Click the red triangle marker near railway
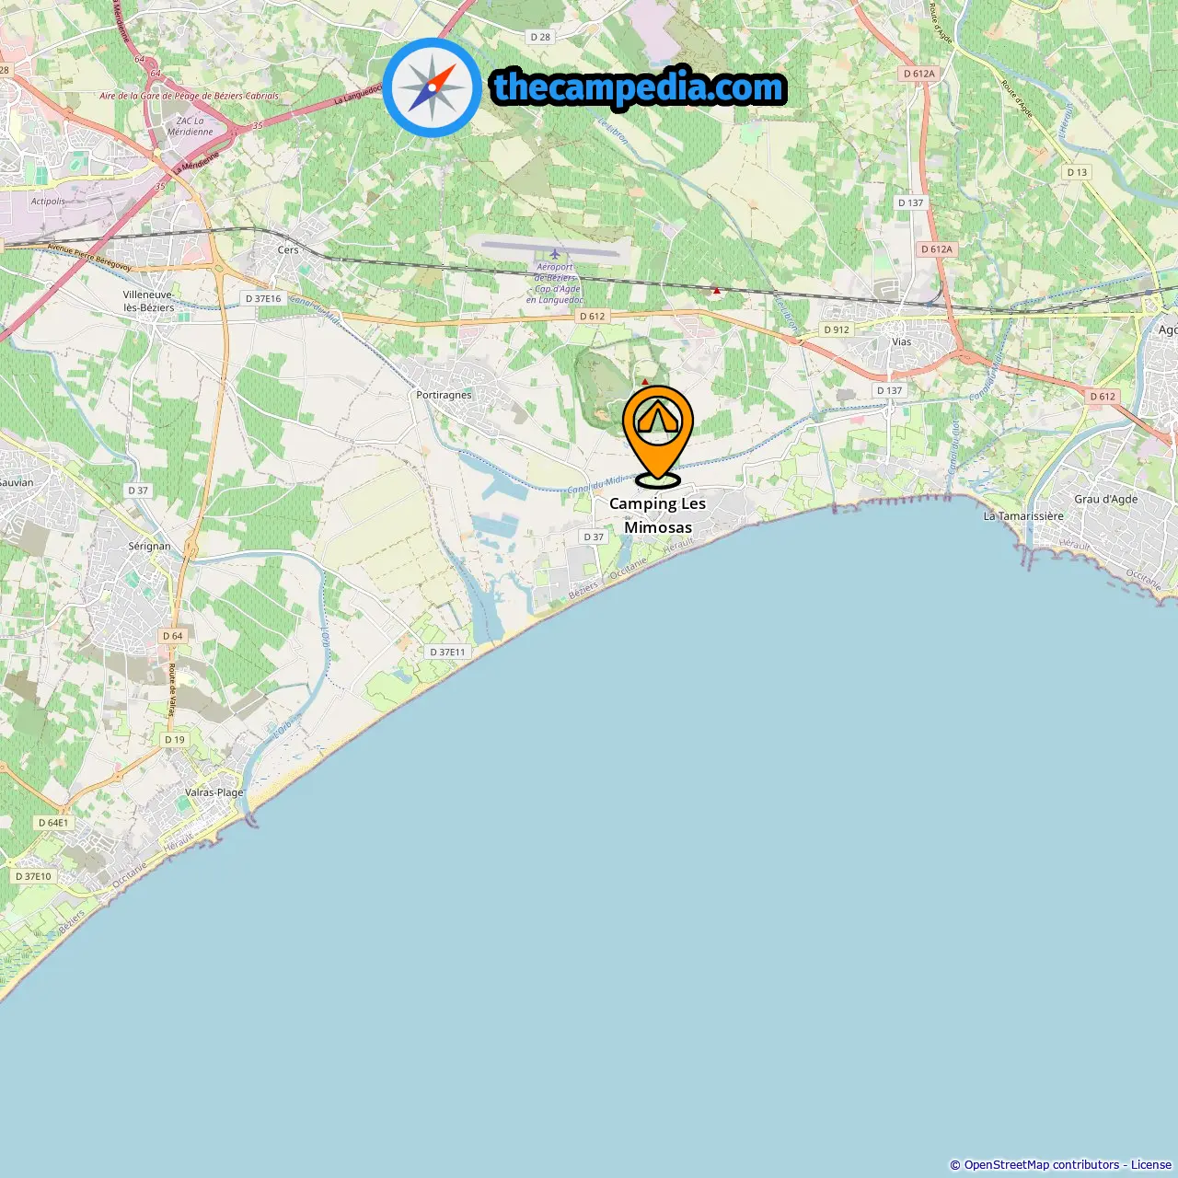The width and height of the screenshot is (1178, 1178). tap(717, 290)
